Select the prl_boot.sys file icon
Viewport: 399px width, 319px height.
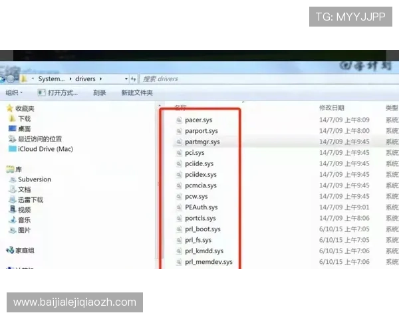(179, 229)
